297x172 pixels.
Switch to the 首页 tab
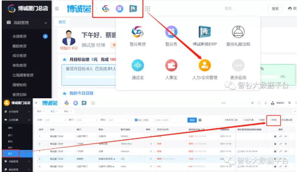(62, 22)
